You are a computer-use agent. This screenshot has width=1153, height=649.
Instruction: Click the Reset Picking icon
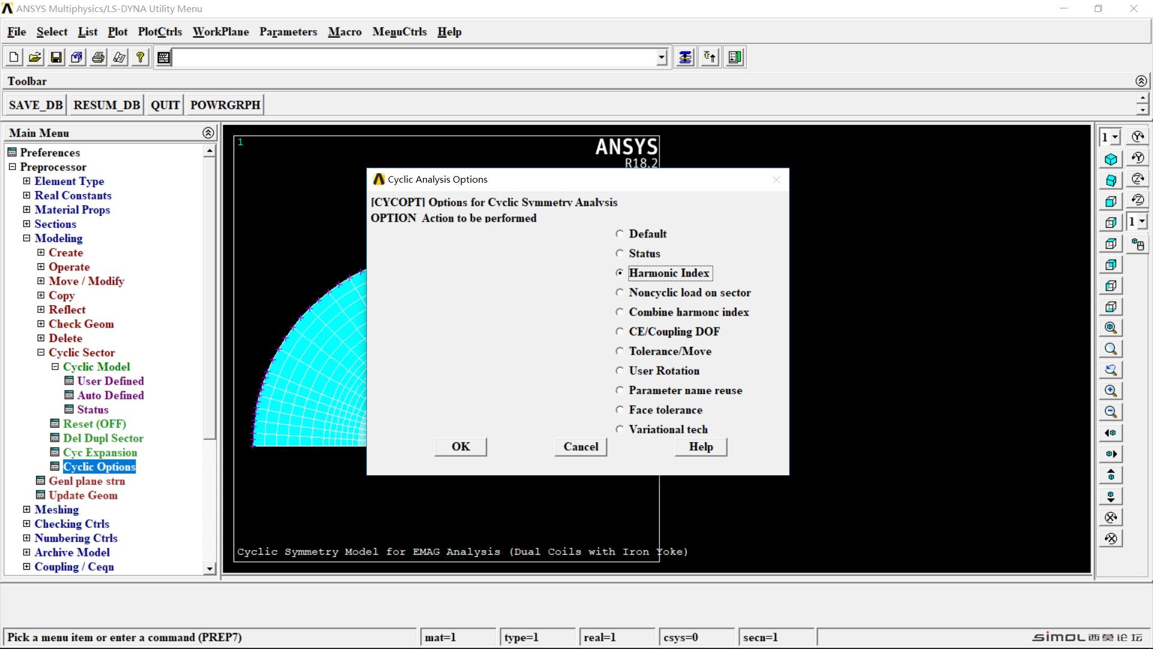[710, 57]
